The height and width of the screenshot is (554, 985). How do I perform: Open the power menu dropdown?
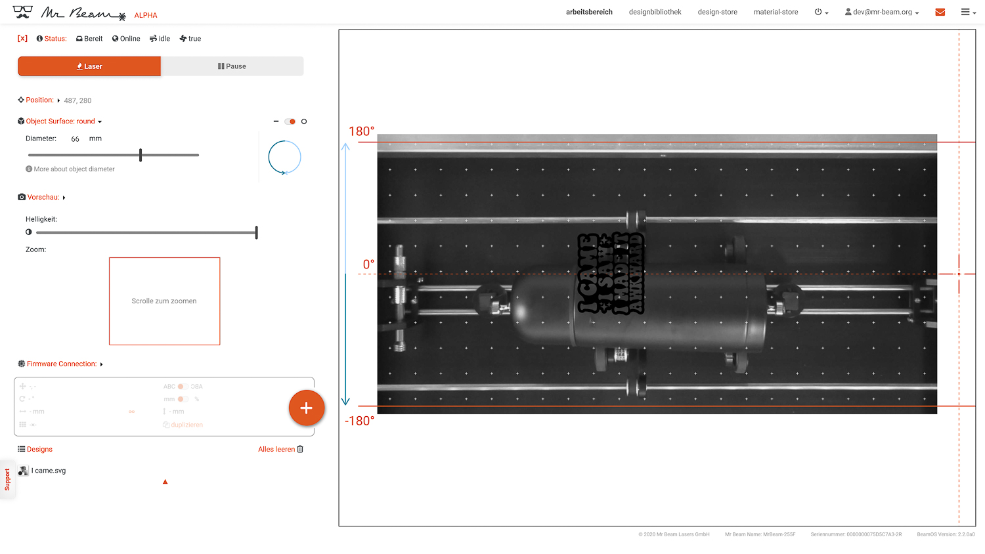click(x=821, y=12)
